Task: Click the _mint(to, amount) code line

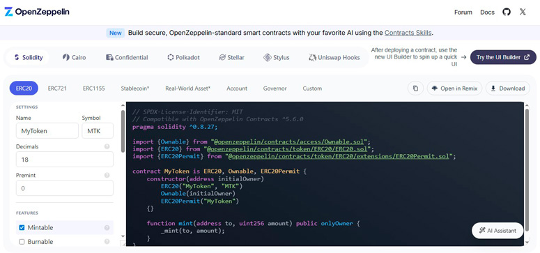Action: tap(192, 231)
